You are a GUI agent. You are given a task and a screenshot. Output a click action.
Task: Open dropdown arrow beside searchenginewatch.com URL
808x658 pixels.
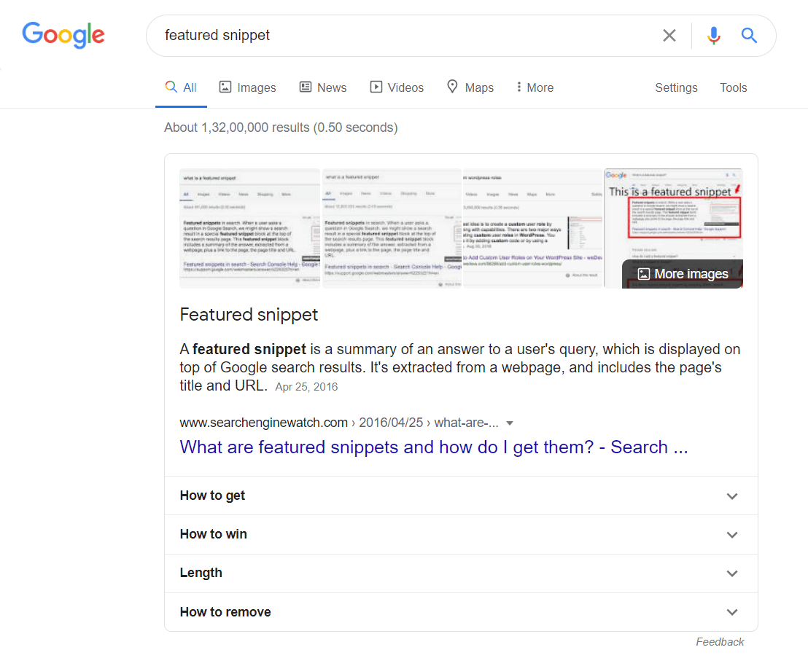point(510,423)
